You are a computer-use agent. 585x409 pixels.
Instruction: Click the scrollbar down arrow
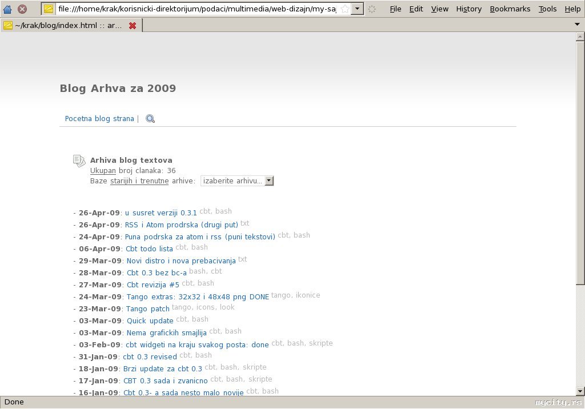[x=580, y=391]
